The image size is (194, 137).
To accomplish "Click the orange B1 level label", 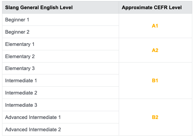I will 155,81.
